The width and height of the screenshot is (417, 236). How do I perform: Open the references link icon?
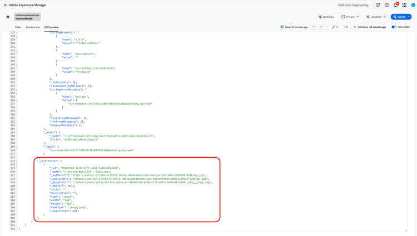point(335,27)
